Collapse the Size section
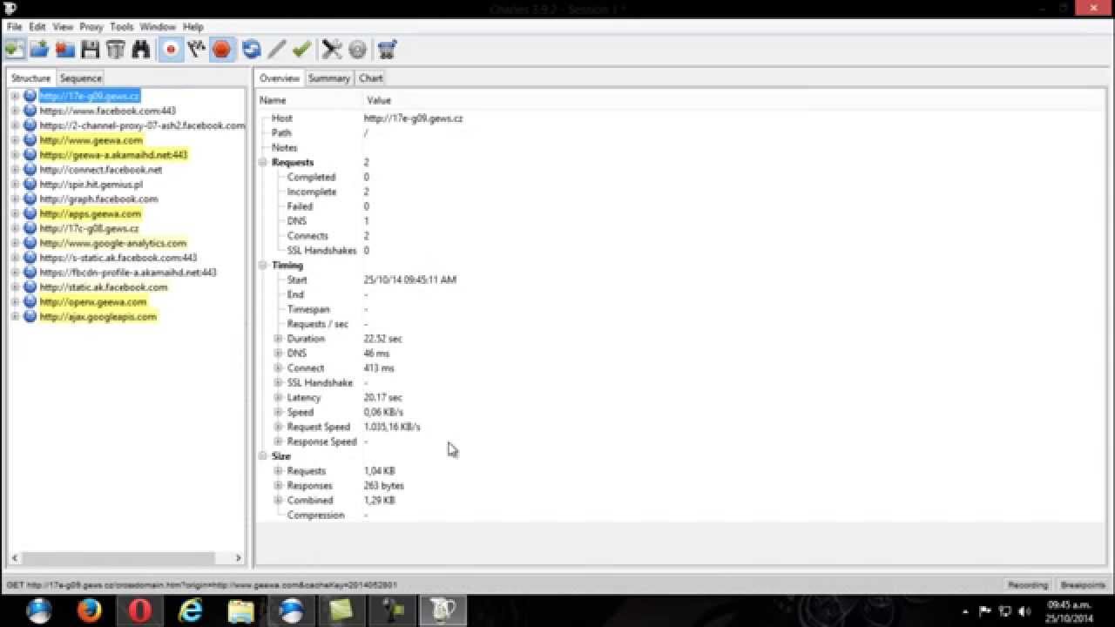Screen dimensions: 1115x627 (263, 456)
